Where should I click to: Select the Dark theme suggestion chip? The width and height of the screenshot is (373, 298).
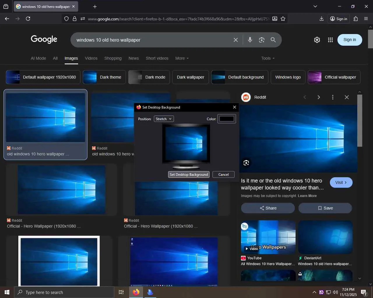(x=104, y=77)
